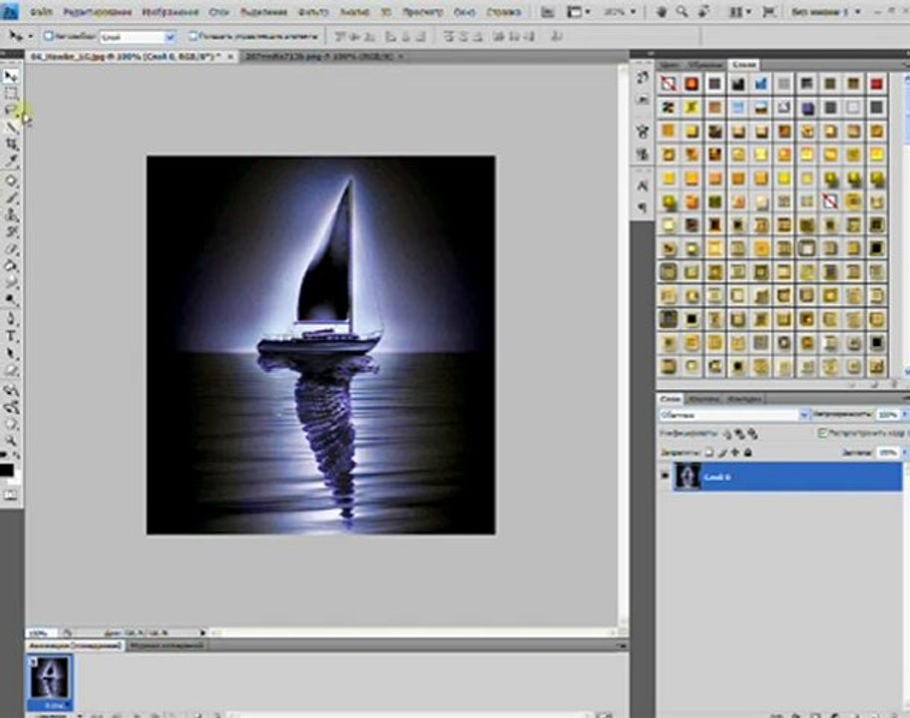Open the Фильтр menu
910x718 pixels.
(x=312, y=12)
